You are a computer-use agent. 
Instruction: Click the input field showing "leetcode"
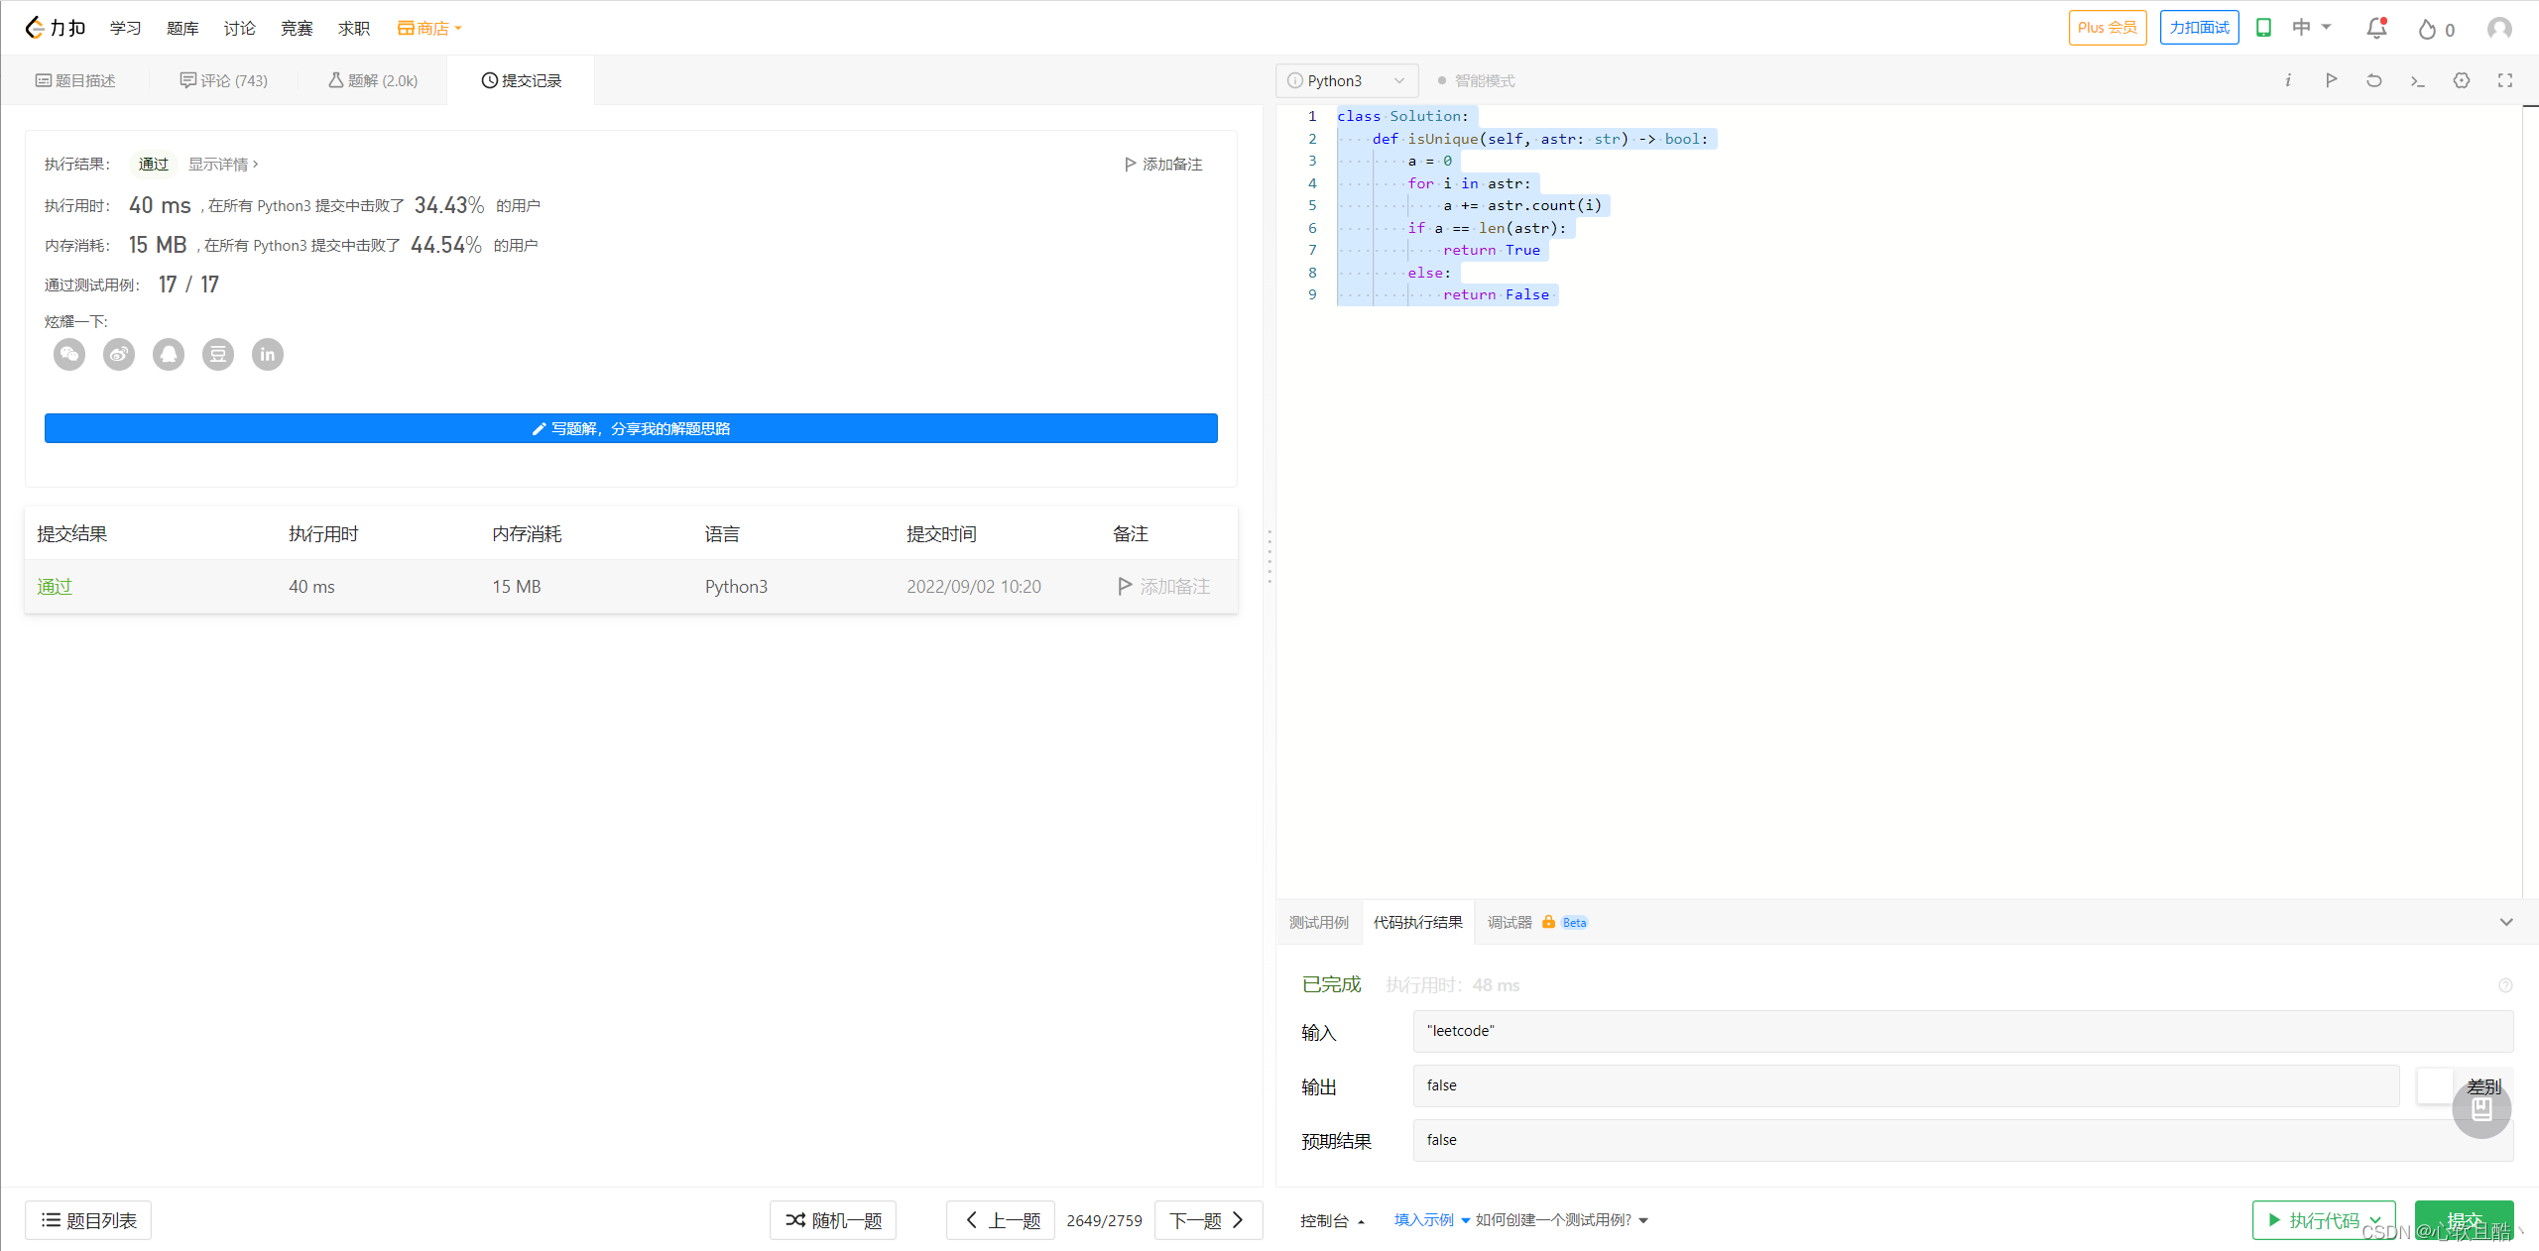1962,1031
